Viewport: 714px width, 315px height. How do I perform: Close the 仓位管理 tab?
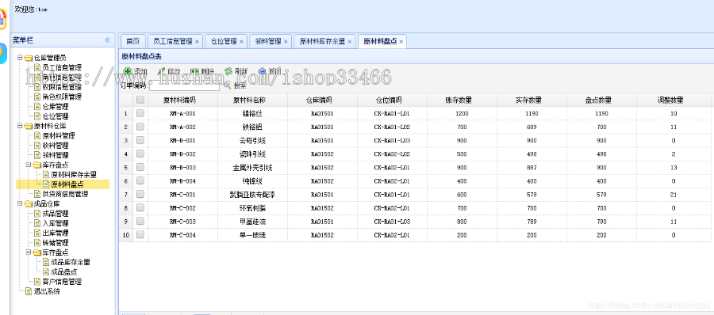241,41
